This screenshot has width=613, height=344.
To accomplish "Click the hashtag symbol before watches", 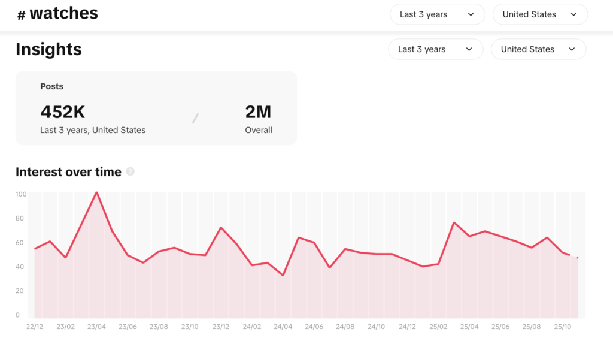I will point(21,16).
